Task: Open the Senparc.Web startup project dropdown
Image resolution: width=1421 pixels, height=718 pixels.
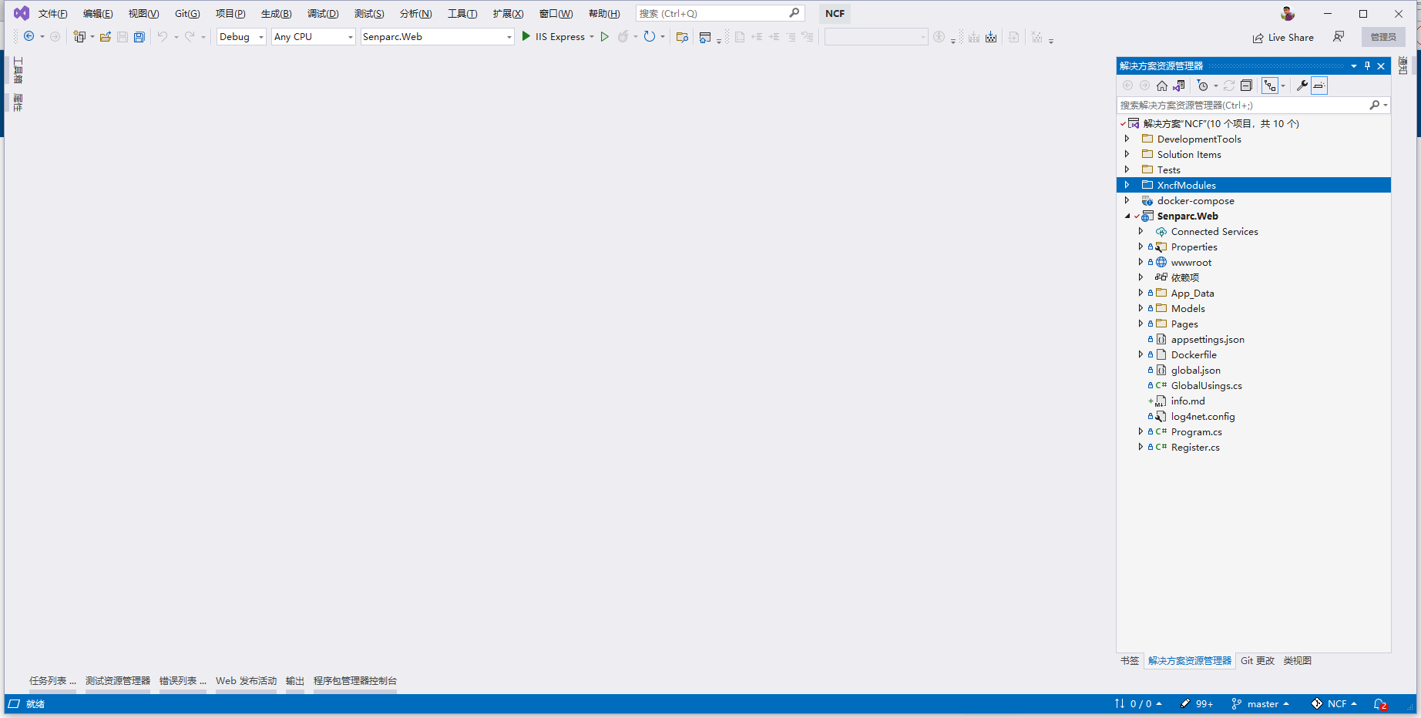Action: click(437, 36)
